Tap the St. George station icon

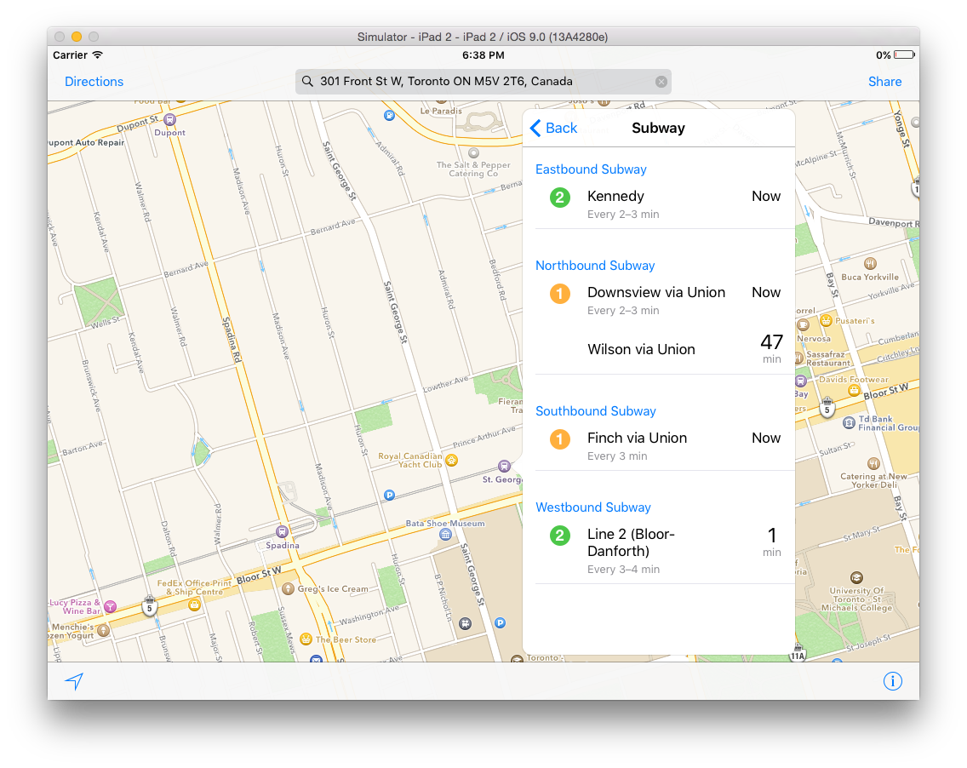click(504, 466)
